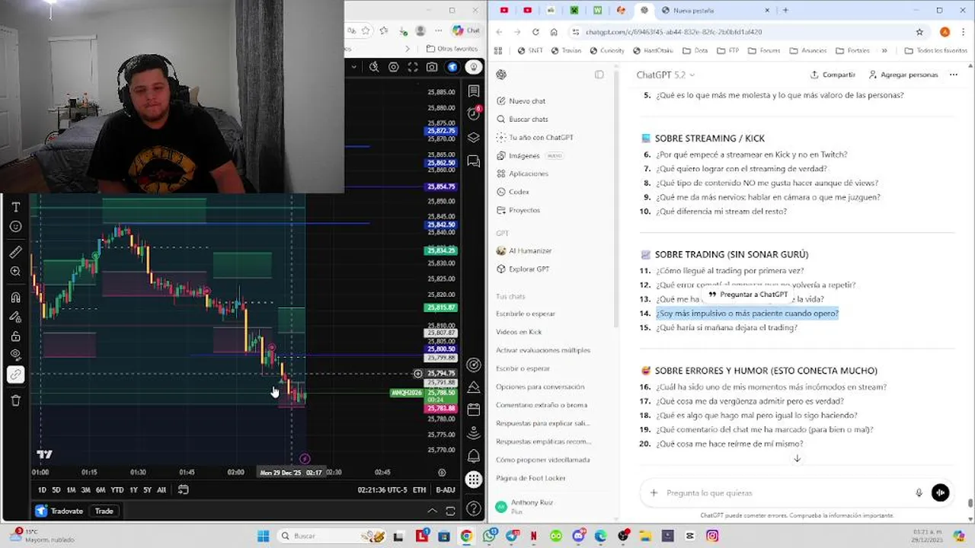Click the fullscreen mode icon in chart top bar
975x548 pixels.
pos(413,67)
